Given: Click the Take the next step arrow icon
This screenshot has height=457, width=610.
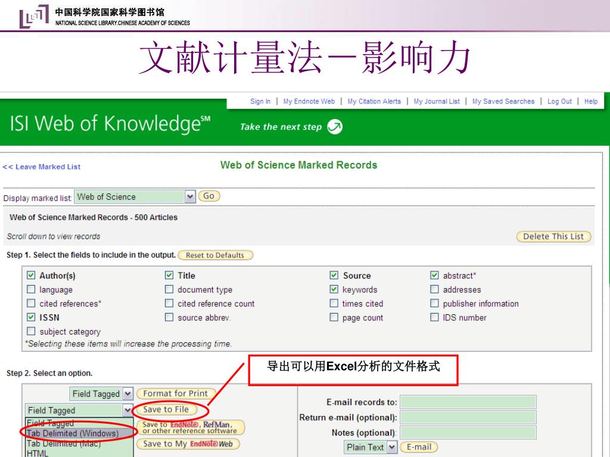Looking at the screenshot, I should (x=335, y=127).
